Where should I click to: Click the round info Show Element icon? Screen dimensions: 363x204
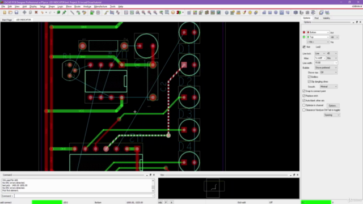(x=227, y=12)
